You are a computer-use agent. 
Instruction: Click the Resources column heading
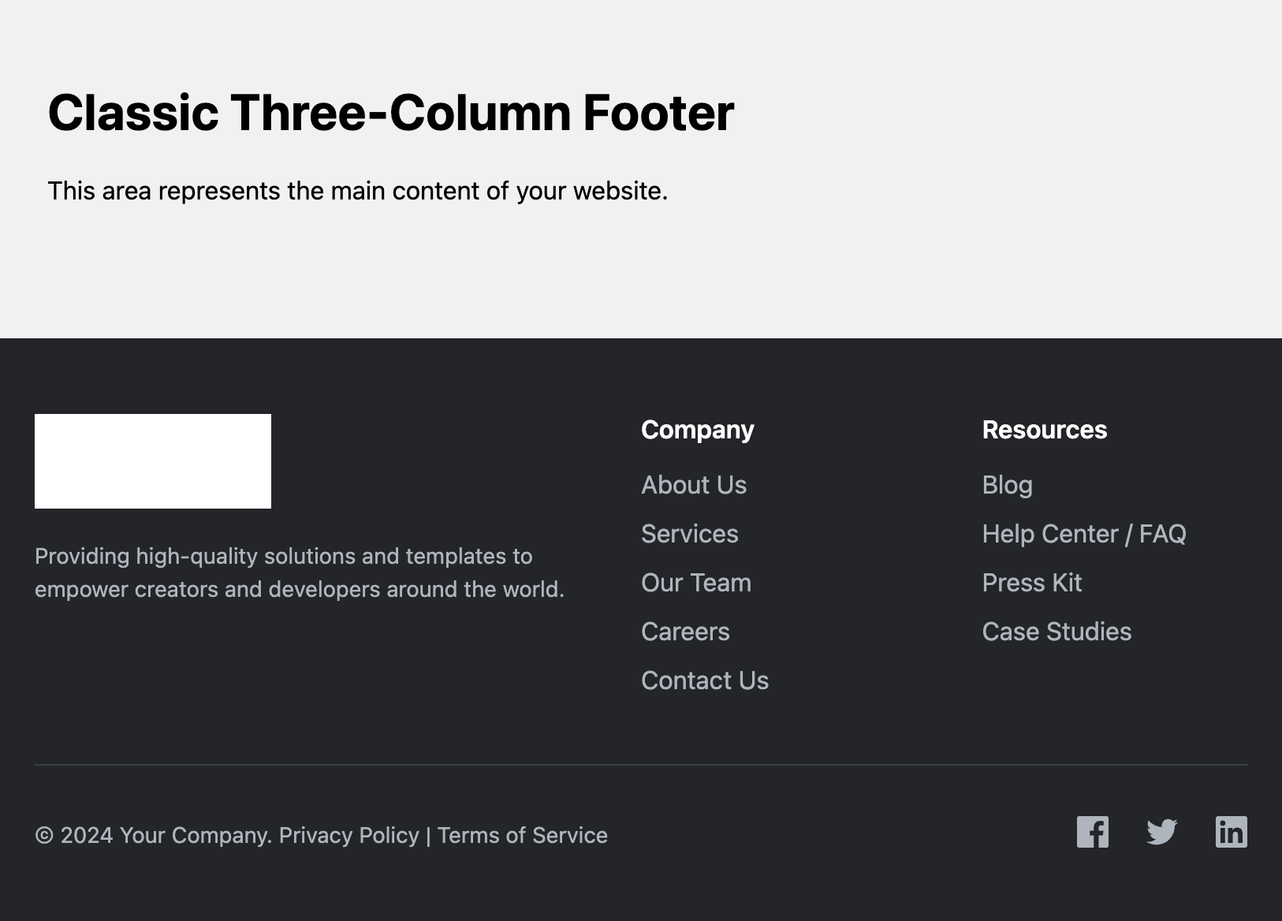(x=1045, y=430)
